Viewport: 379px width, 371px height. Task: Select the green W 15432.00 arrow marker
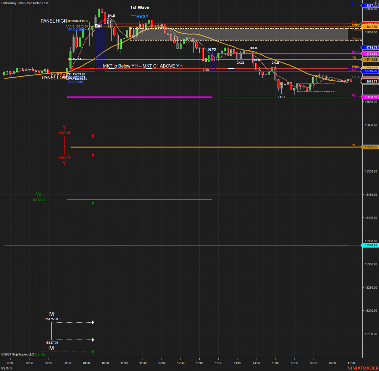66,203
